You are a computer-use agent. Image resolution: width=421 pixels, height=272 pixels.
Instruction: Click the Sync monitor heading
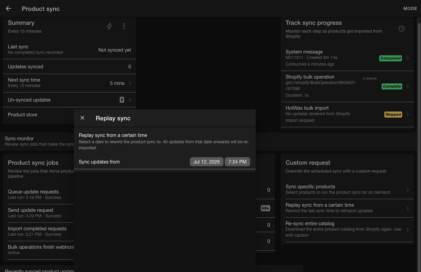pos(19,138)
